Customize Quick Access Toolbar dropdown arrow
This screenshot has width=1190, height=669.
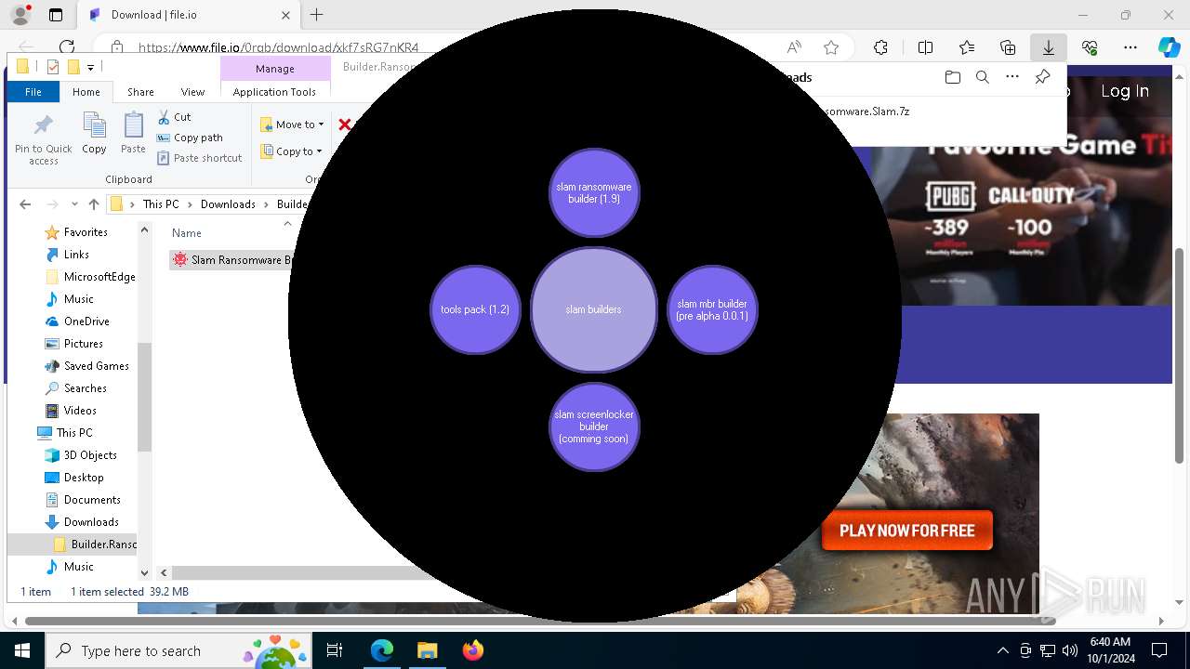coord(90,67)
